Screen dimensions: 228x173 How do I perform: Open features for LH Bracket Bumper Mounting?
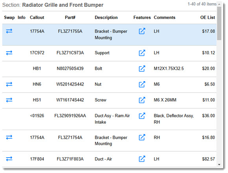pos(142,31)
